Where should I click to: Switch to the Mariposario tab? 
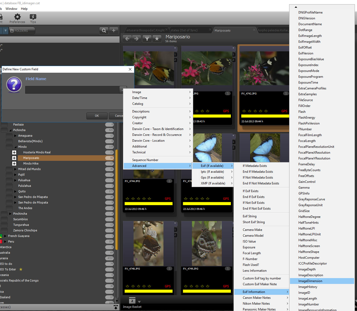(222, 31)
